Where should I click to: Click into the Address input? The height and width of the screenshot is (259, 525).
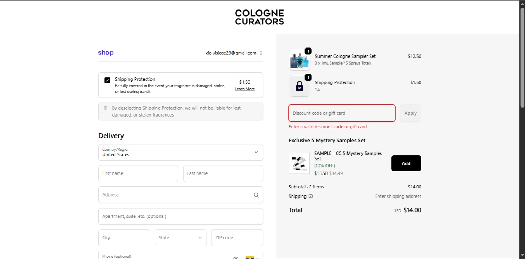click(x=181, y=195)
